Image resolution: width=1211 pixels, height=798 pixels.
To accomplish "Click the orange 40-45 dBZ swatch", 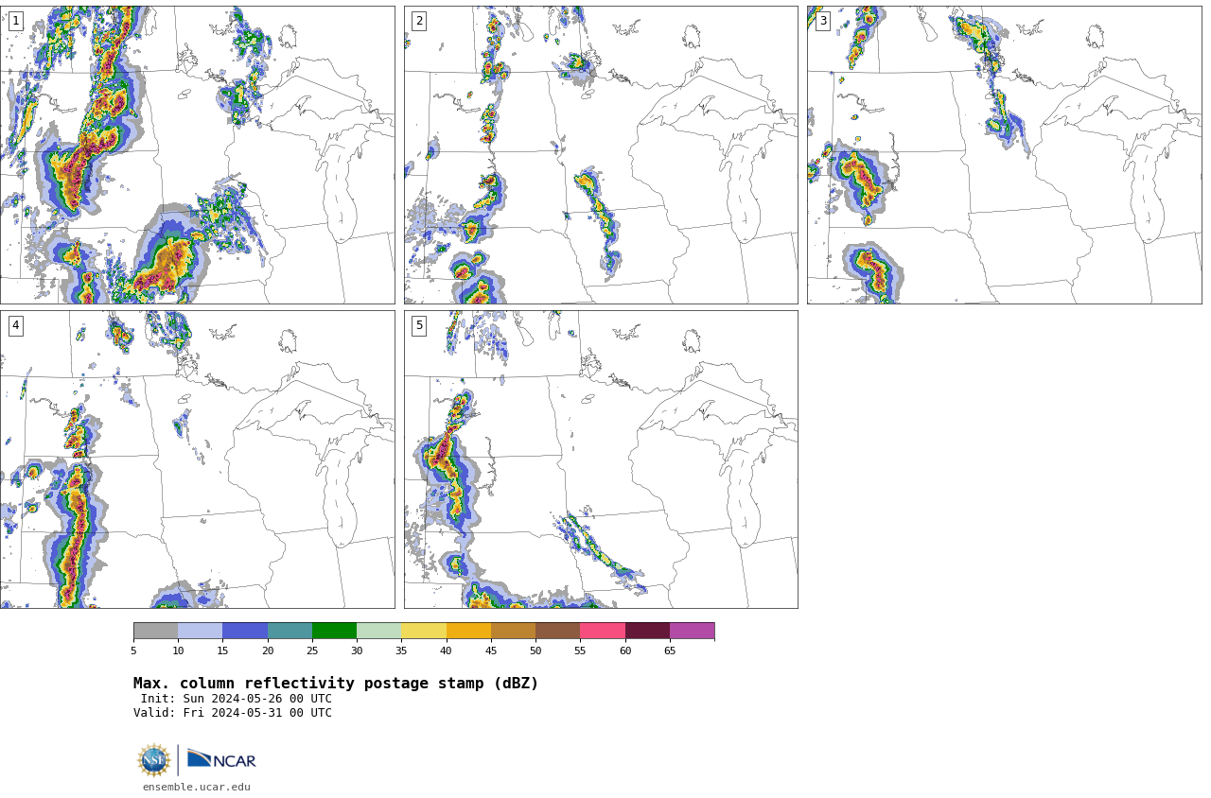I will (468, 631).
